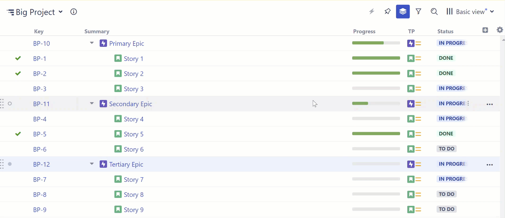Toggle the selection dot for BP-12 row

point(10,164)
